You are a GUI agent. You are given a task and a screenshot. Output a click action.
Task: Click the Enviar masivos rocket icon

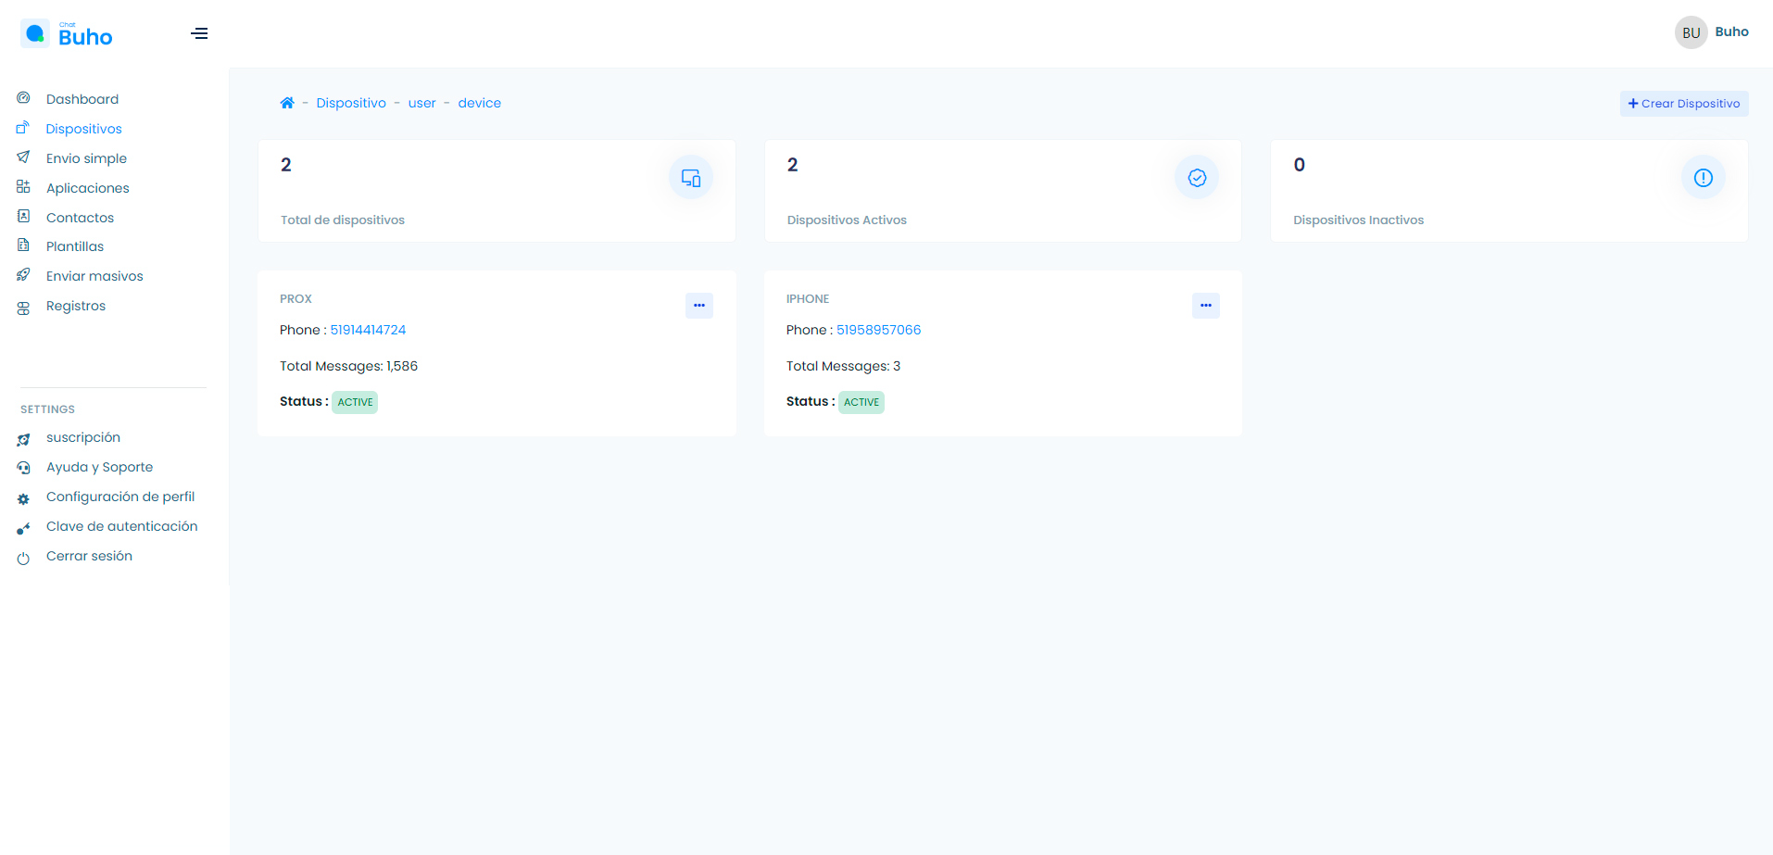click(x=24, y=275)
